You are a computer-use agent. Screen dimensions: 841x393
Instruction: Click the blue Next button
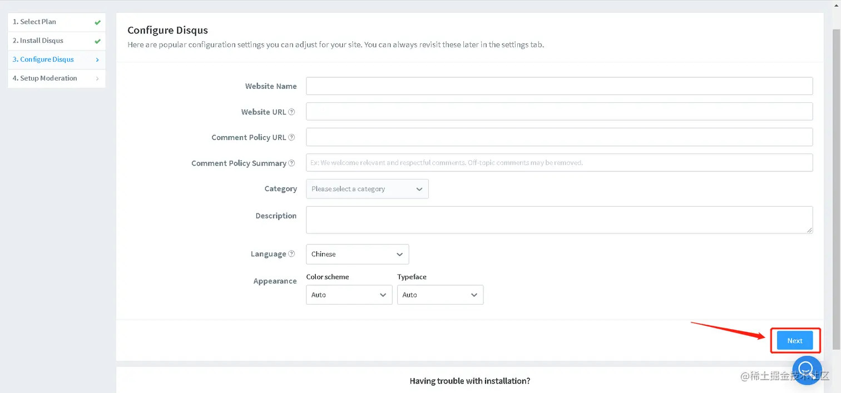795,341
